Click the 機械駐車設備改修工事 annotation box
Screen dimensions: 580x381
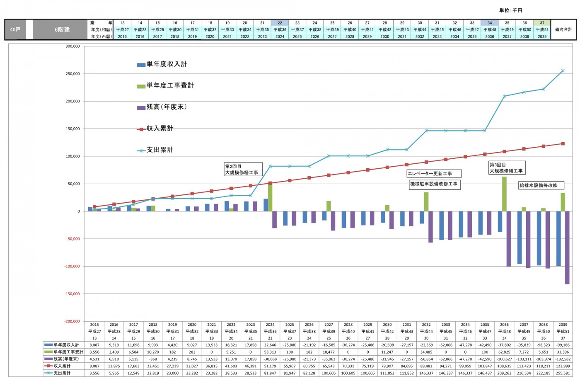434,184
